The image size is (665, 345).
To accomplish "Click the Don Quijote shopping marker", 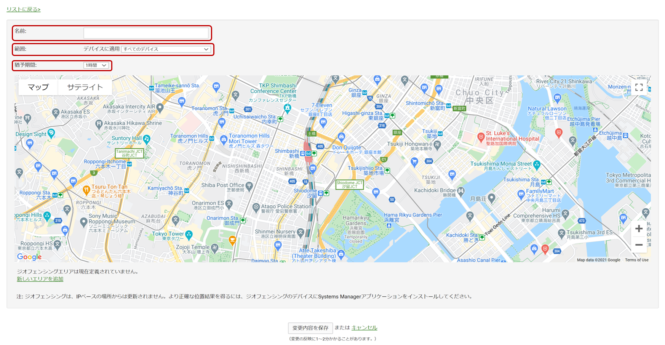I will tap(342, 137).
